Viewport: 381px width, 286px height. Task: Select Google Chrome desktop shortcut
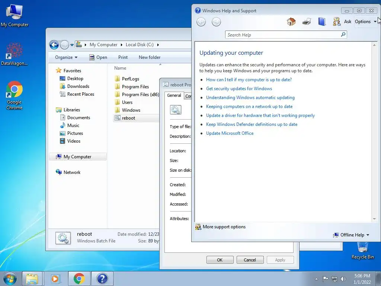[15, 95]
